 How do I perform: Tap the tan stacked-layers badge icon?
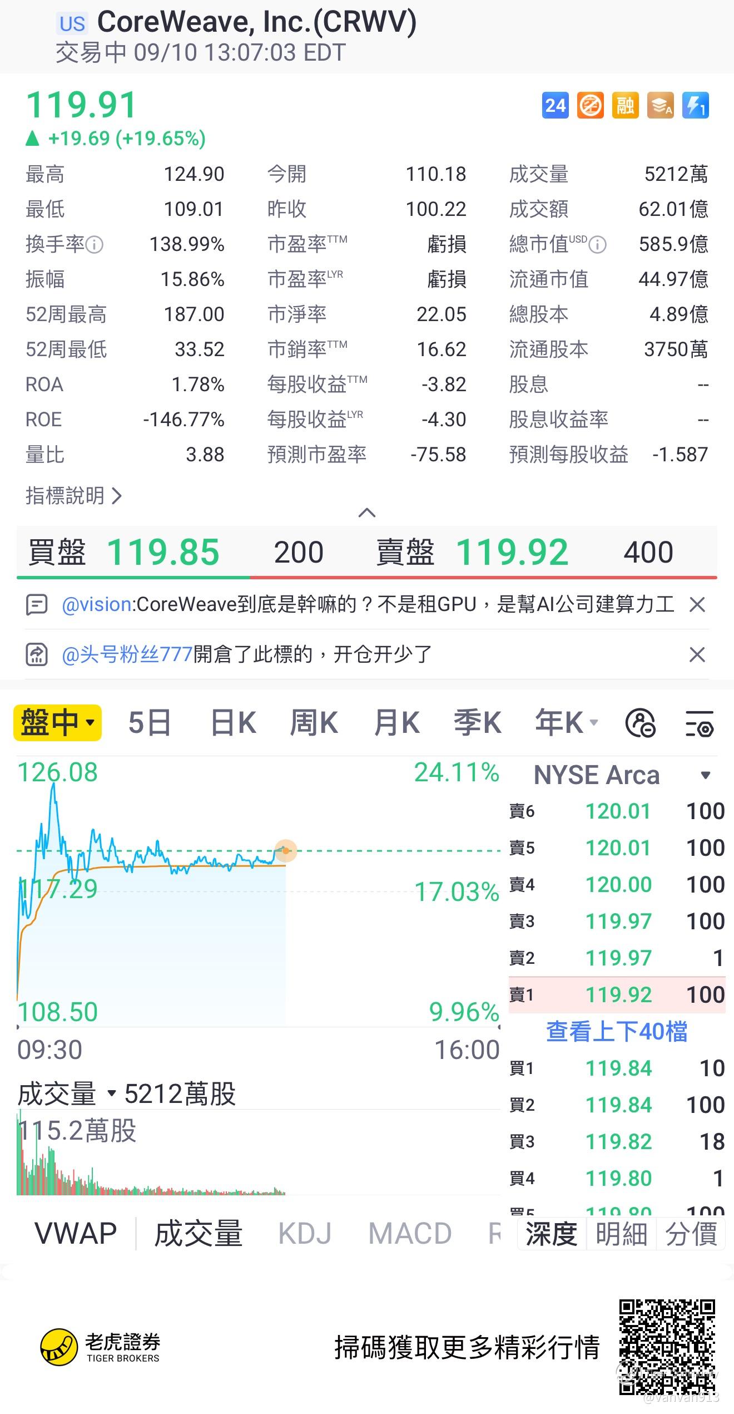[x=661, y=105]
